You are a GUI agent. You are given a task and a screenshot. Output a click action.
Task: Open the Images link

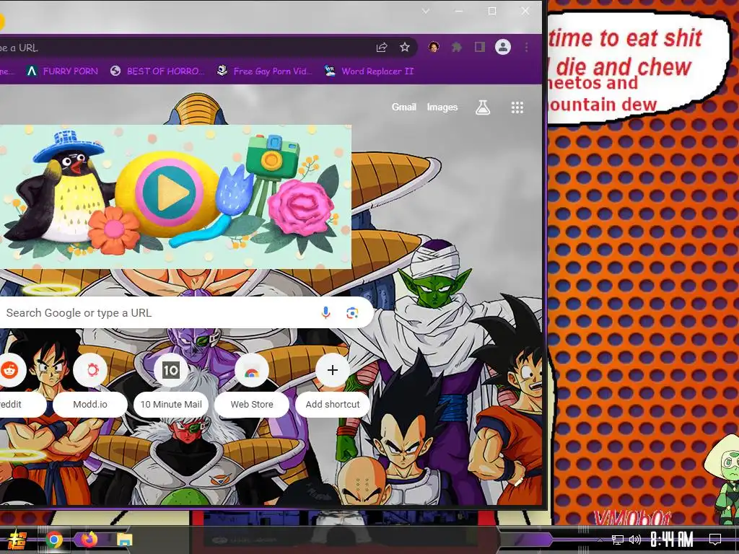click(442, 107)
